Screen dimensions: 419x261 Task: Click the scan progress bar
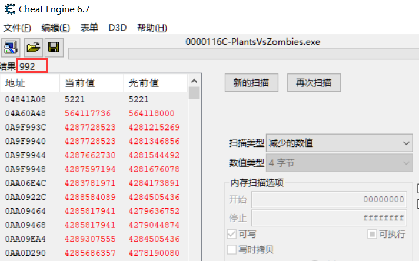(x=244, y=53)
